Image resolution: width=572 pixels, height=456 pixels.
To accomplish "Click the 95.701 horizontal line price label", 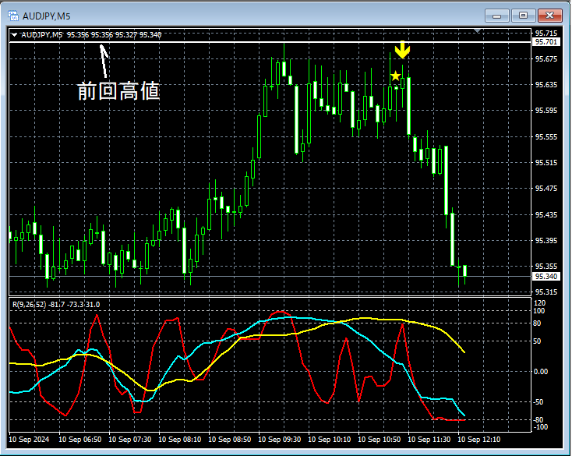I will tap(546, 42).
